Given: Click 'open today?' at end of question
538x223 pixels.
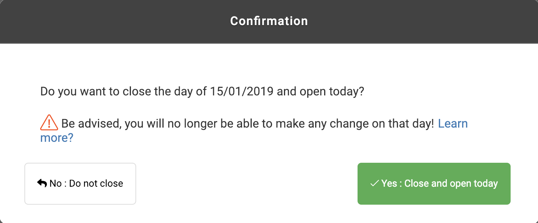Looking at the screenshot, I should click(332, 92).
